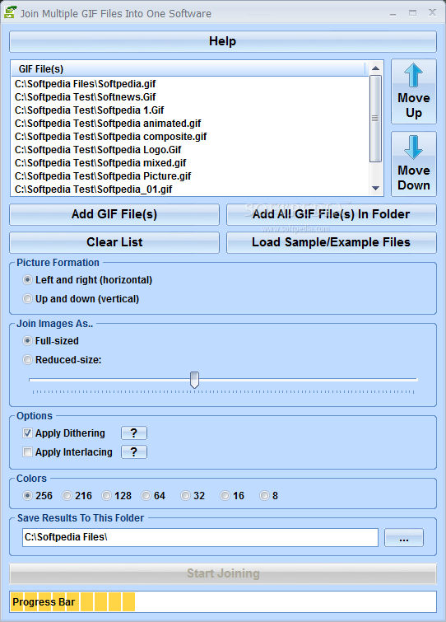446x622 pixels.
Task: Maximize the window
Action: point(413,13)
